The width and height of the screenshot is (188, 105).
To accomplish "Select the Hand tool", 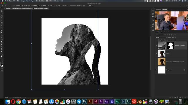I will pos(2,56).
